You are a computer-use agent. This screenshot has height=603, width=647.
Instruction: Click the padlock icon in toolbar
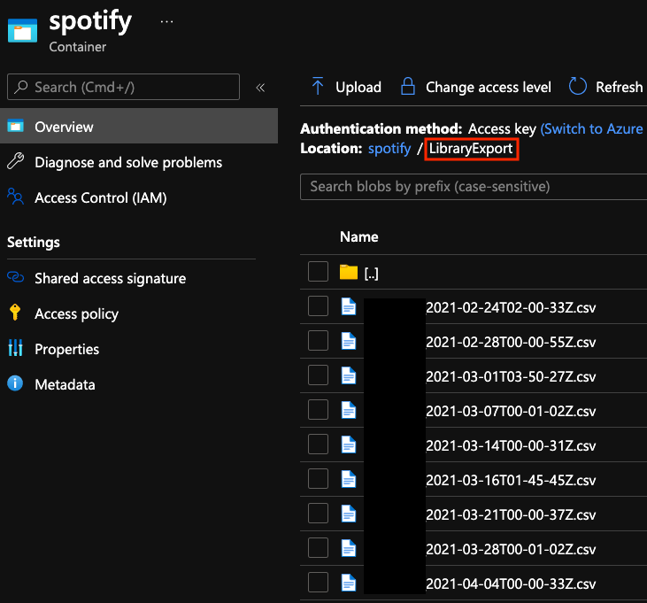(408, 86)
